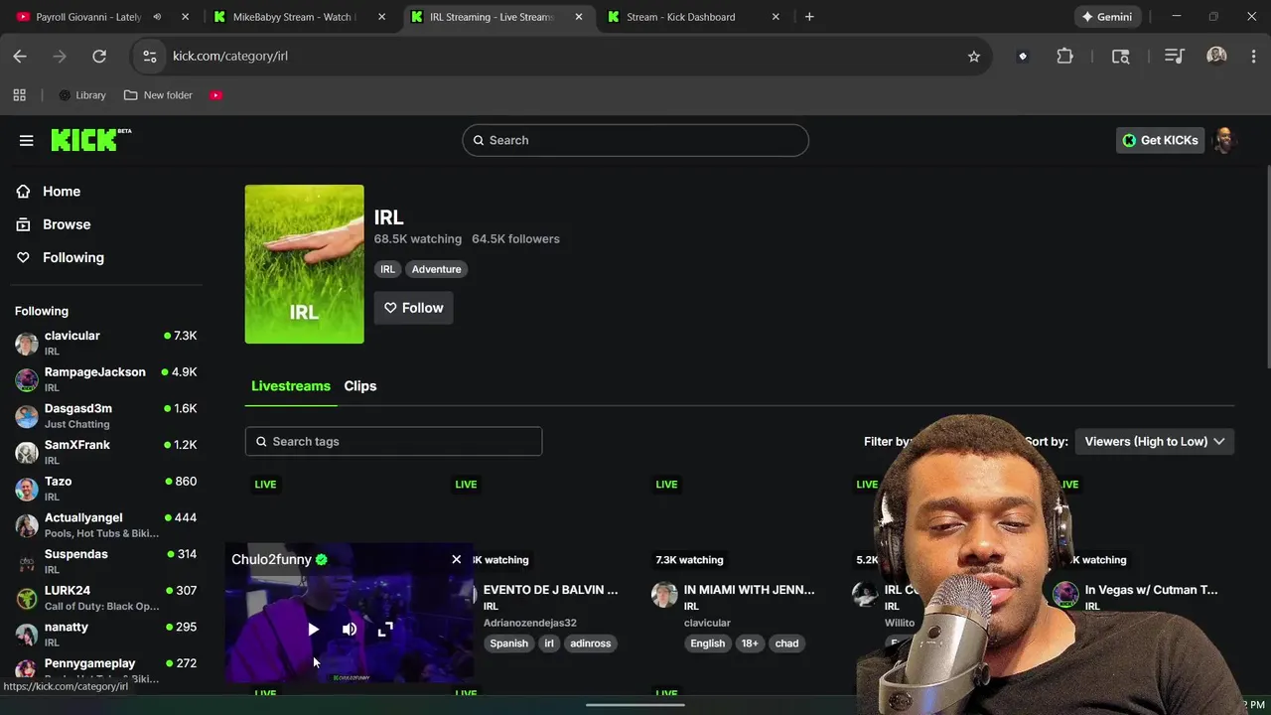Bookmark this page with star icon

pos(974,57)
